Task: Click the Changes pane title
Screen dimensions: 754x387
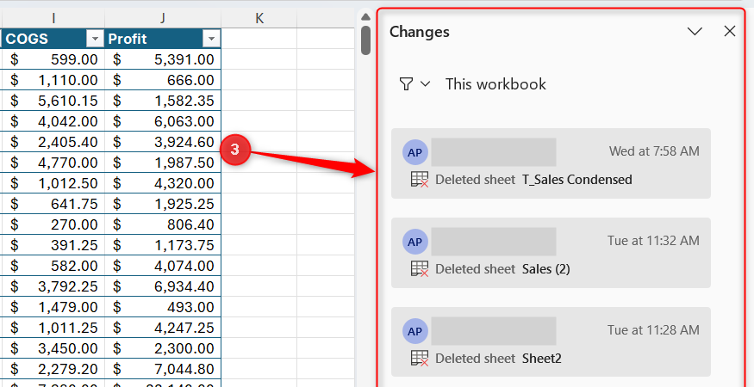Action: tap(420, 32)
